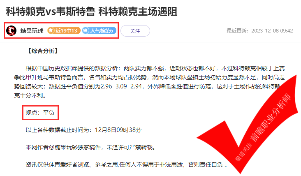The height and width of the screenshot is (176, 301).
Task: Click the orange star badge icon
Action: (x=51, y=30)
